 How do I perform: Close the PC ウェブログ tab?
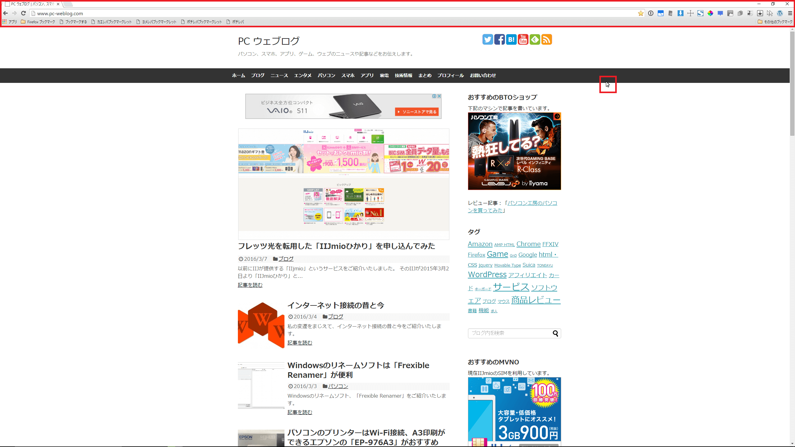[x=58, y=4]
